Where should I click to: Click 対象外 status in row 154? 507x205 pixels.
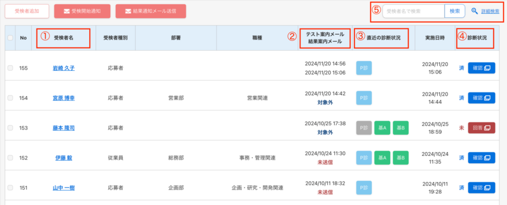click(x=325, y=102)
